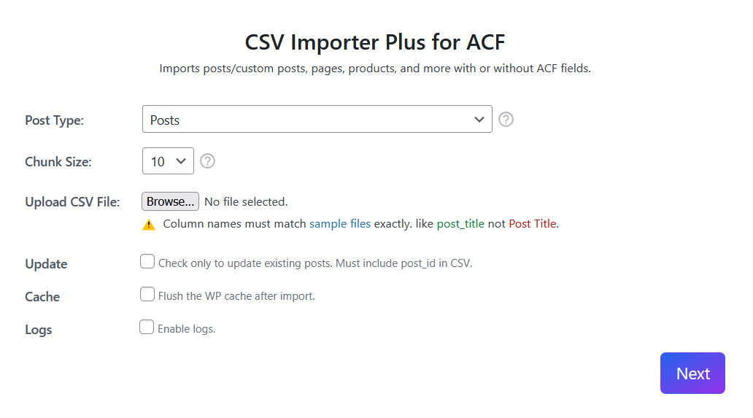Image resolution: width=753 pixels, height=418 pixels.
Task: Click the help icon beside Chunk Size
Action: 207,161
